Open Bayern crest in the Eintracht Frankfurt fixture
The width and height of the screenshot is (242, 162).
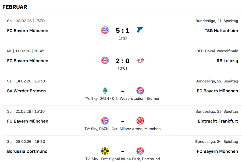[x=105, y=121]
